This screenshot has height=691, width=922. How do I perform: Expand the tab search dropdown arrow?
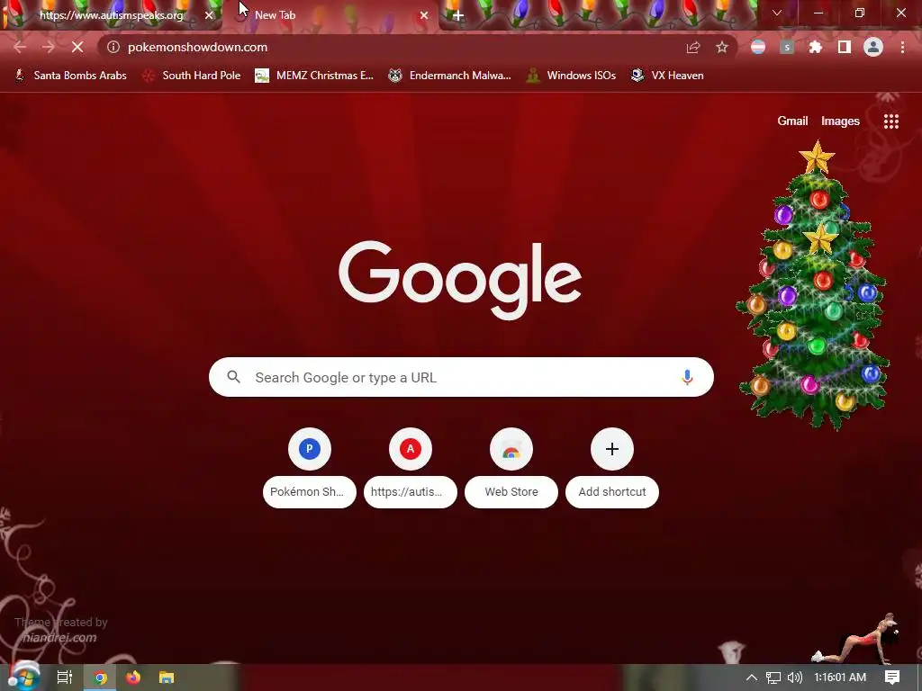tap(777, 13)
